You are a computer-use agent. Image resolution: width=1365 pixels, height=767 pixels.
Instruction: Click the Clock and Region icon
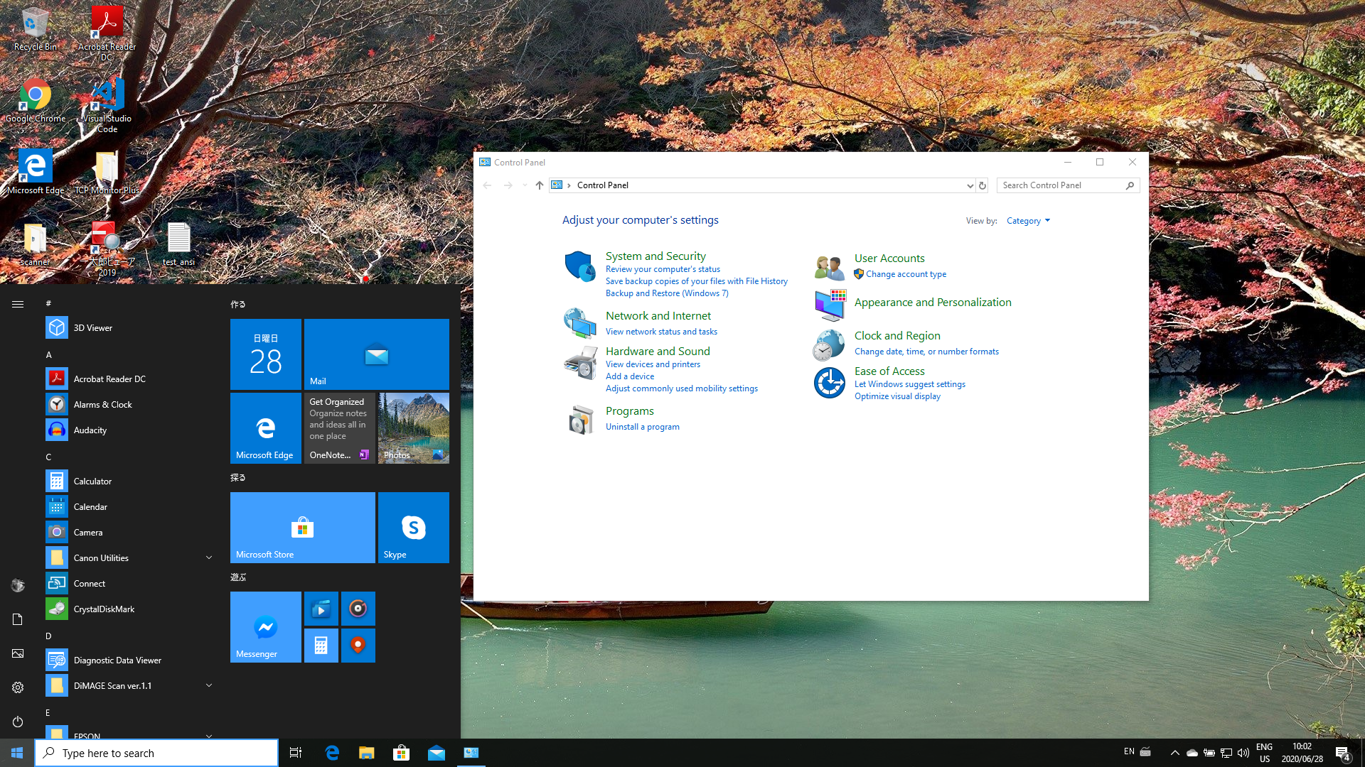[829, 345]
